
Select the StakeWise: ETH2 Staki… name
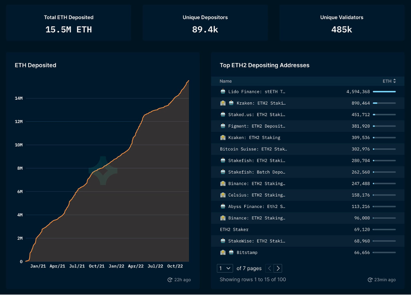(256, 241)
